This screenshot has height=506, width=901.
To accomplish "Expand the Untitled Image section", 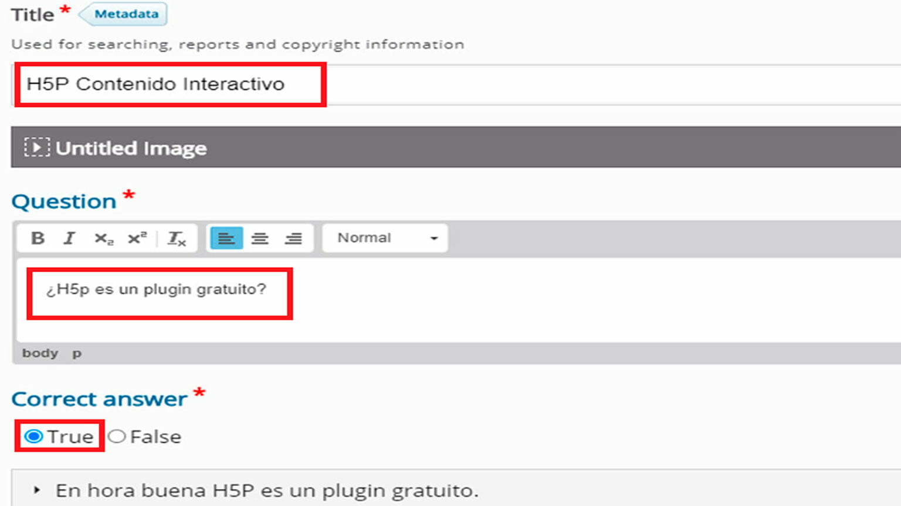I will click(x=456, y=147).
